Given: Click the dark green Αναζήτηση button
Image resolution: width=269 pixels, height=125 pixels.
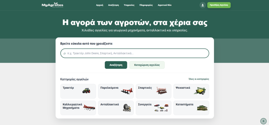Looking at the screenshot, I should [x=116, y=65].
